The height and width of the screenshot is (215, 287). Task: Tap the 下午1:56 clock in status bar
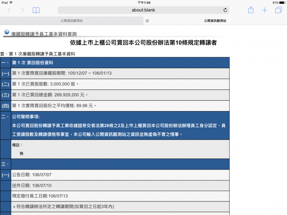pyautogui.click(x=144, y=3)
